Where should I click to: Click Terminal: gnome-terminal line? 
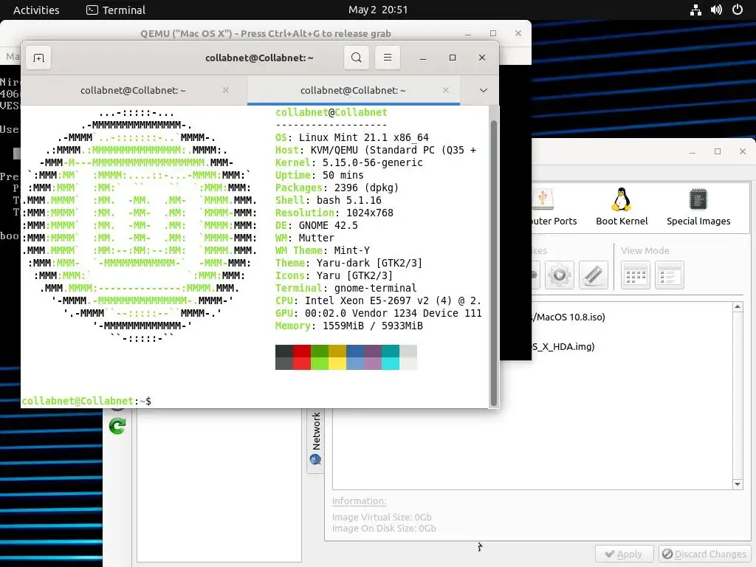[346, 288]
